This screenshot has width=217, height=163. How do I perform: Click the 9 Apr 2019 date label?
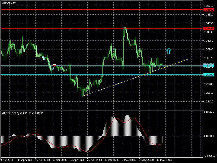click(8, 160)
